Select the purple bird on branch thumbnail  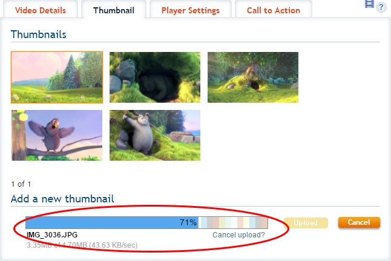click(57, 135)
